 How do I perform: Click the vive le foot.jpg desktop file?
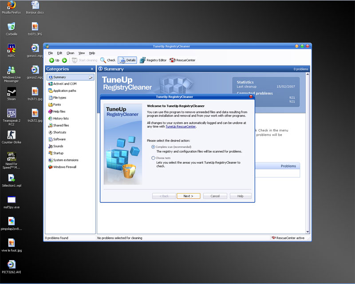point(12,245)
